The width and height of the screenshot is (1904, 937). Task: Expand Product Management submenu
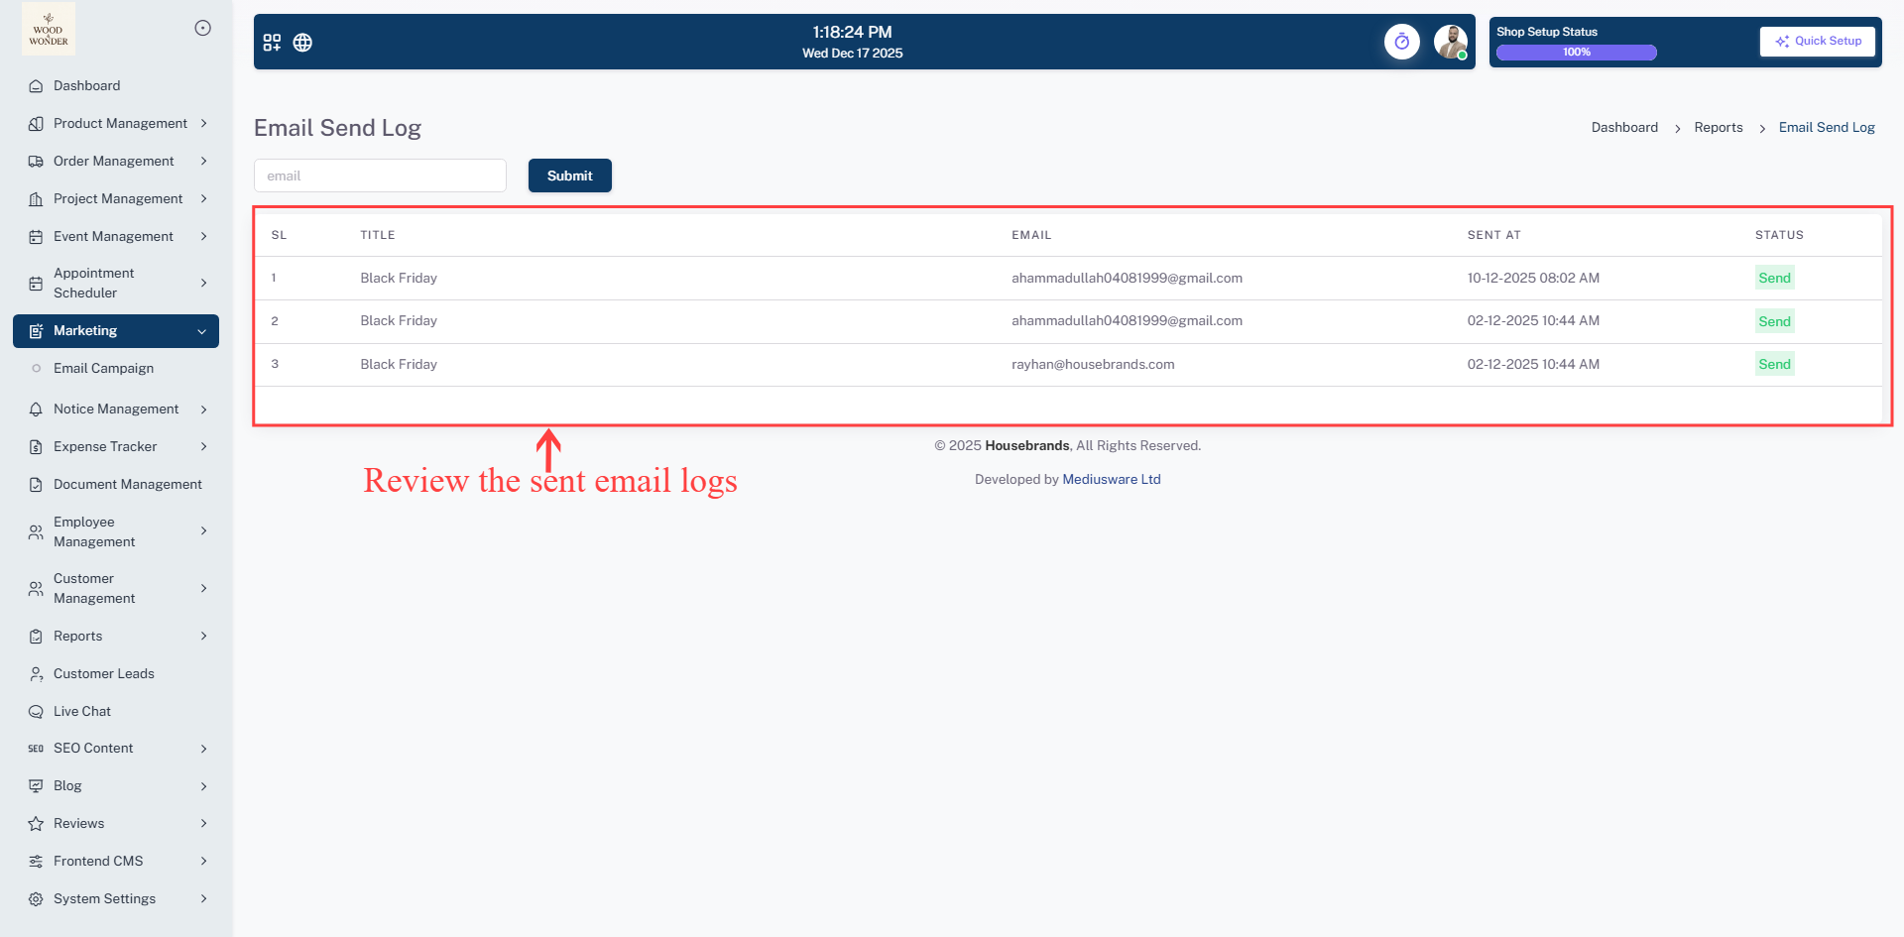coord(203,124)
